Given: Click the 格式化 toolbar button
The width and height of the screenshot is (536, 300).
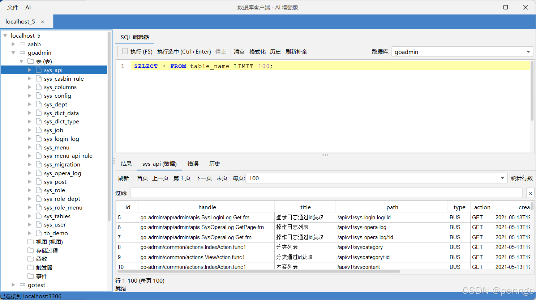Looking at the screenshot, I should [257, 51].
